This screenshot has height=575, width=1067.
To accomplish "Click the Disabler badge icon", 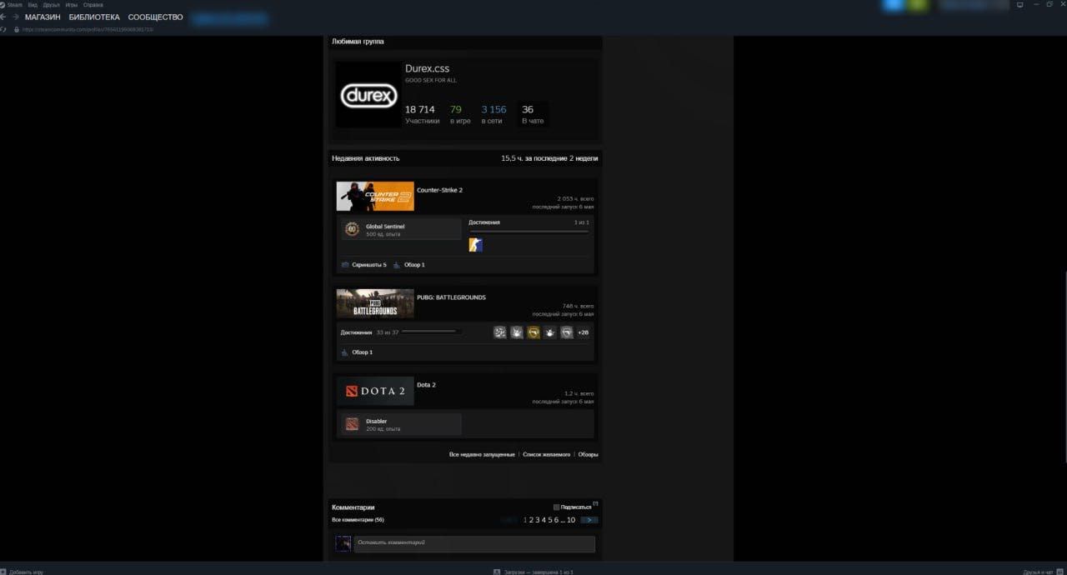I will (x=352, y=424).
